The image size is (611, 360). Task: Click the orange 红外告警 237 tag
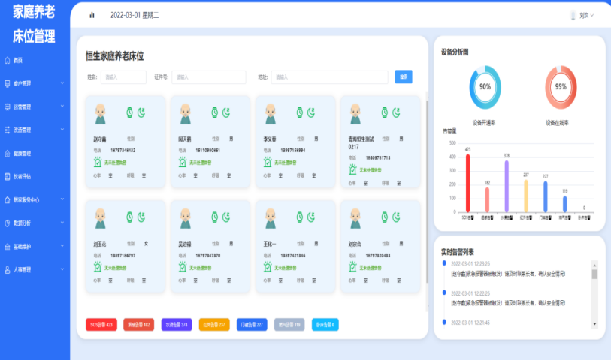(214, 325)
